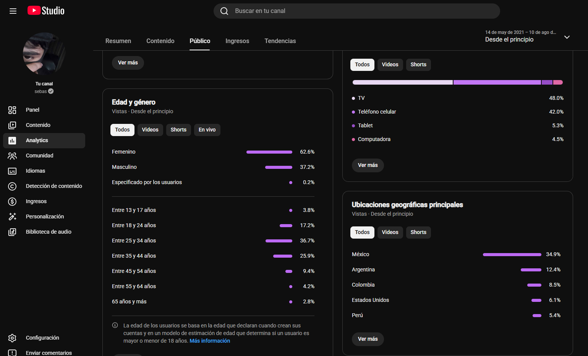Click the Computadora pink segment of device bar
This screenshot has width=588, height=356.
tap(558, 82)
